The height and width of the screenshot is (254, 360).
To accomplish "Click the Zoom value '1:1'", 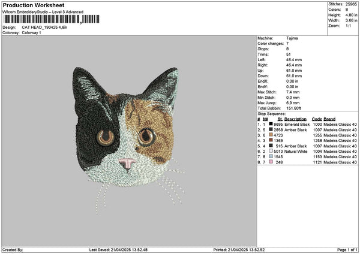I will click(348, 26).
